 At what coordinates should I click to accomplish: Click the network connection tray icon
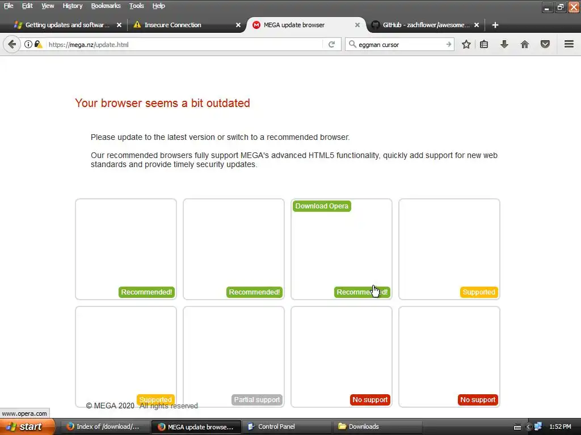[538, 427]
